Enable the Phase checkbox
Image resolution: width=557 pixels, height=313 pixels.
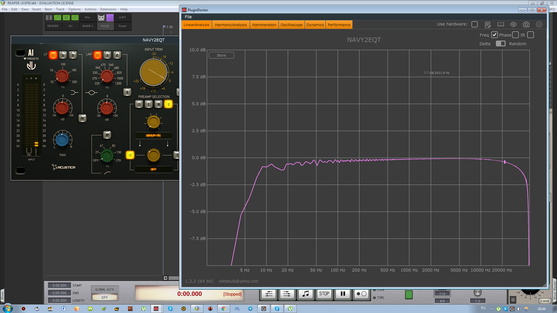click(x=516, y=35)
